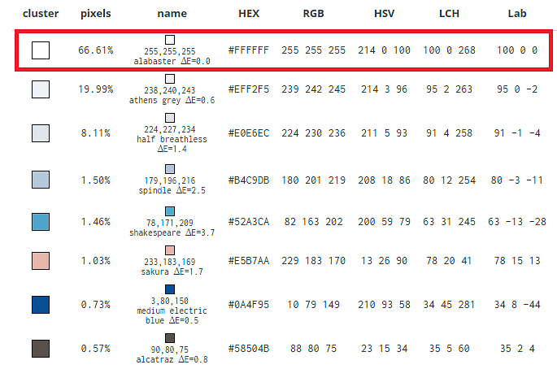
Task: Click the small shakespeare name color box
Action: pos(170,211)
